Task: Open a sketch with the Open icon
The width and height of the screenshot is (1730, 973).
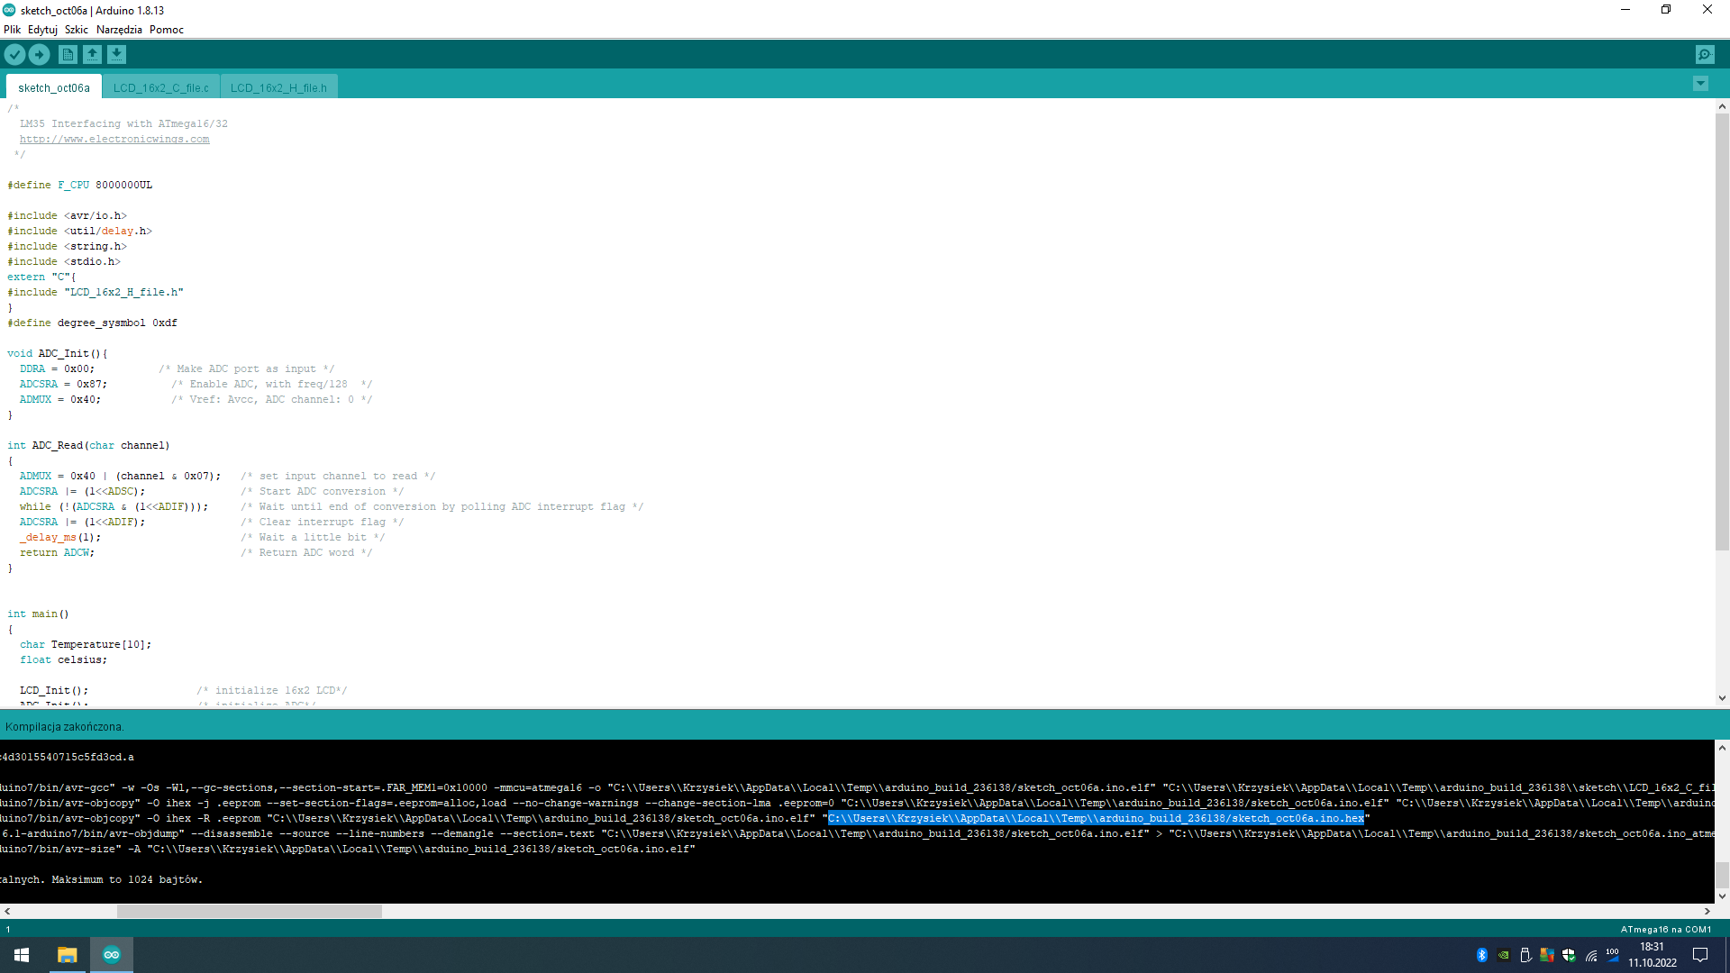Action: coord(92,55)
